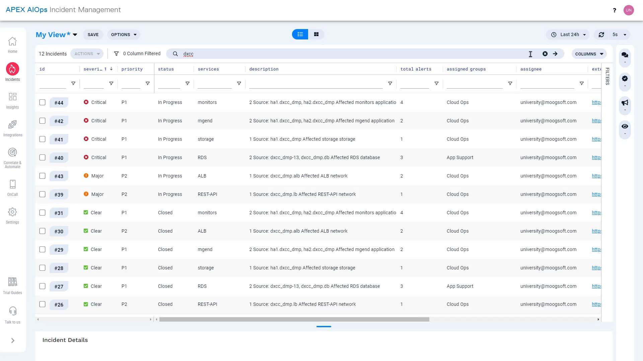Clear the search text with X icon
Image resolution: width=643 pixels, height=361 pixels.
545,54
